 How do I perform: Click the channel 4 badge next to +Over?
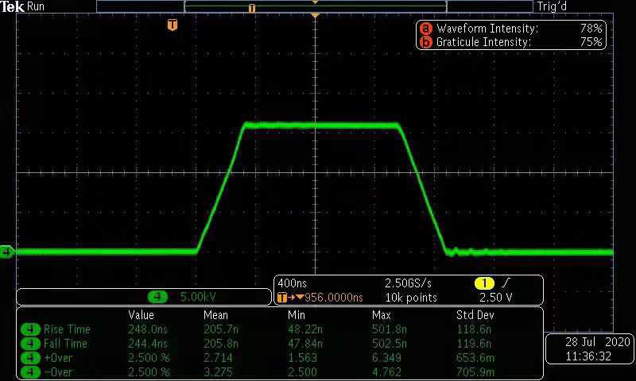[30, 358]
